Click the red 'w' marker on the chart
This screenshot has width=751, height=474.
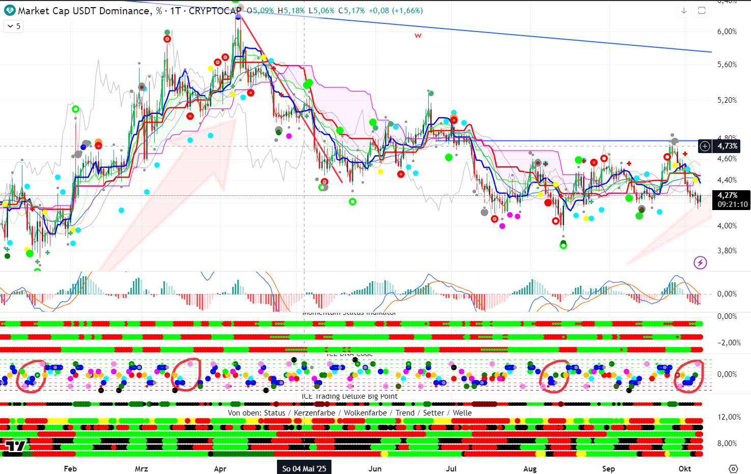coord(418,36)
